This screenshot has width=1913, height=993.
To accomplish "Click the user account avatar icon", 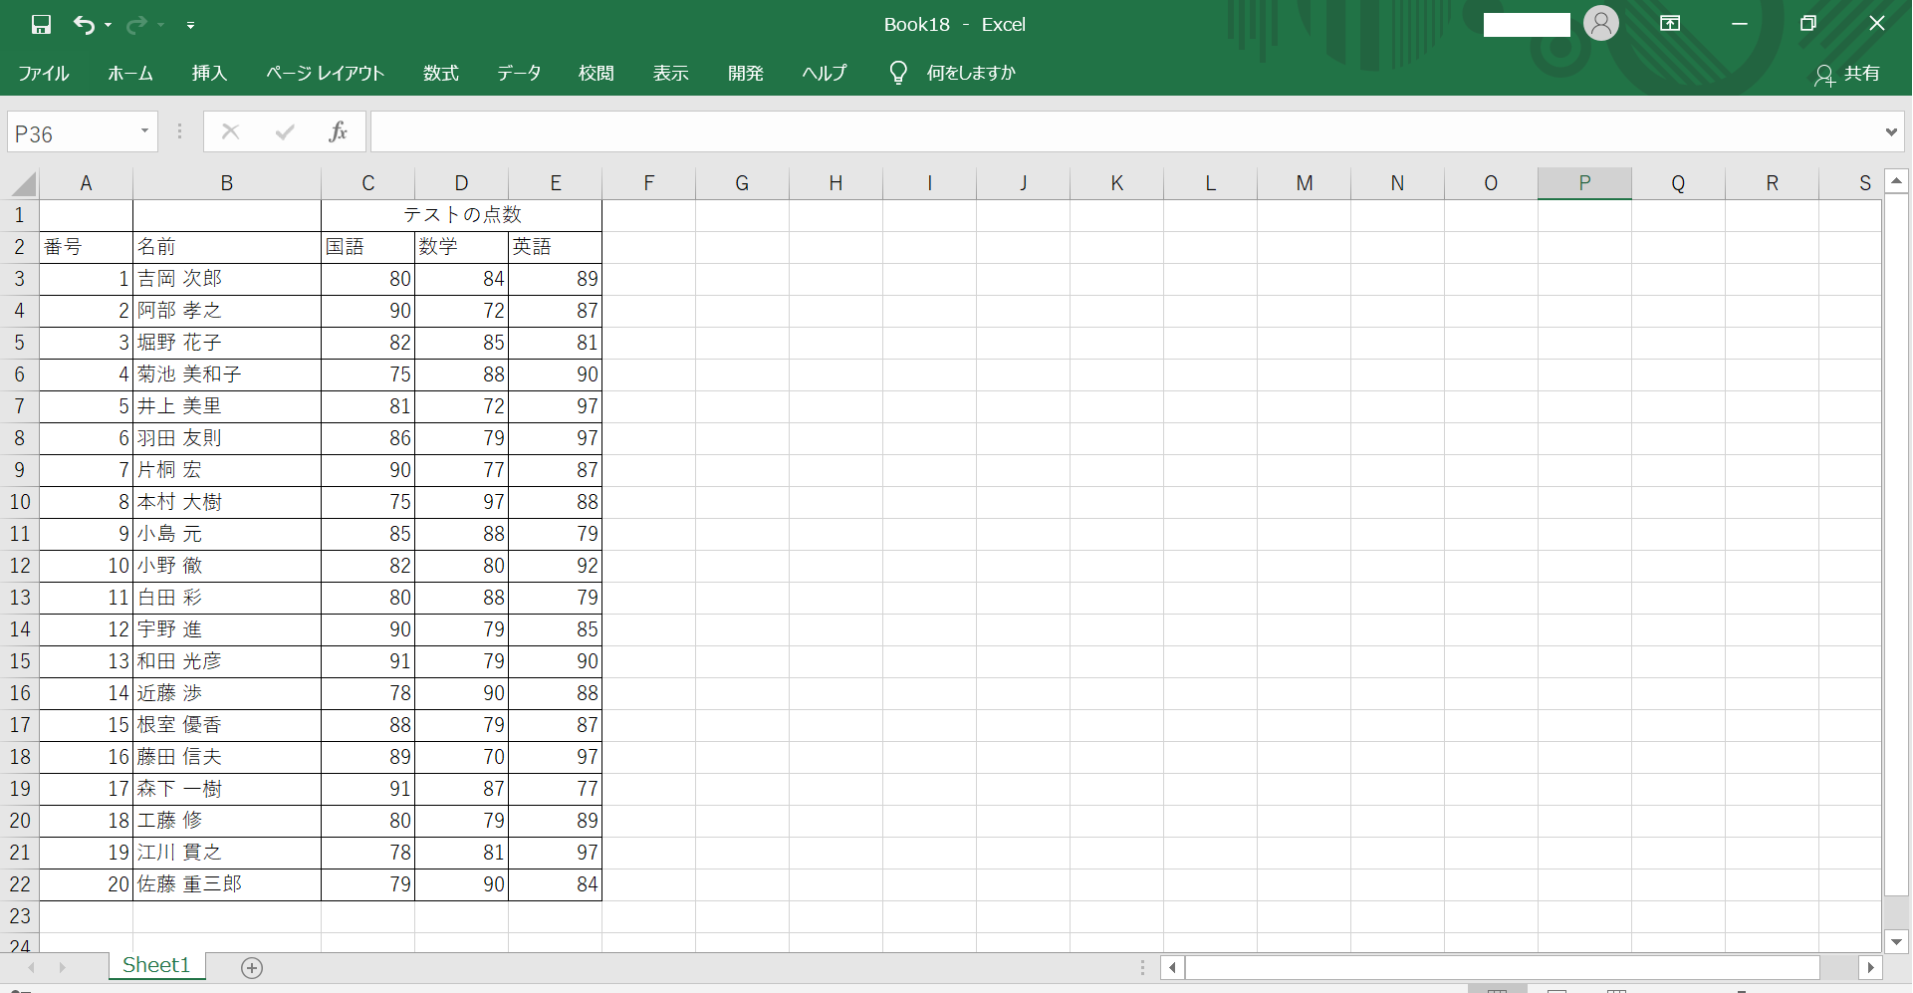I will (x=1600, y=23).
